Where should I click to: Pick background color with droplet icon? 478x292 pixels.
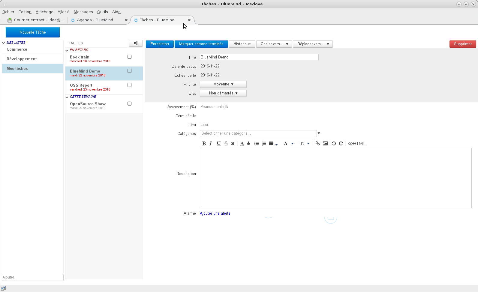point(248,144)
